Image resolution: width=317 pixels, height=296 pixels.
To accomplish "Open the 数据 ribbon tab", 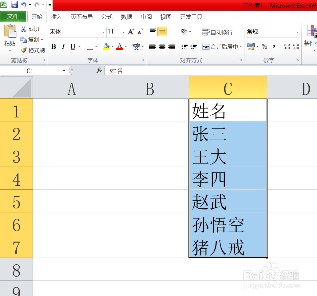I will click(x=126, y=17).
